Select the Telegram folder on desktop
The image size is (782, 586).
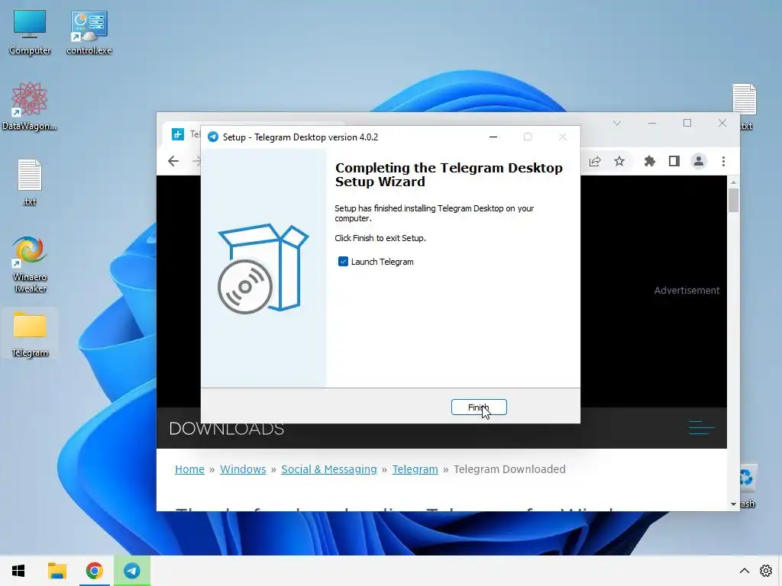30,334
